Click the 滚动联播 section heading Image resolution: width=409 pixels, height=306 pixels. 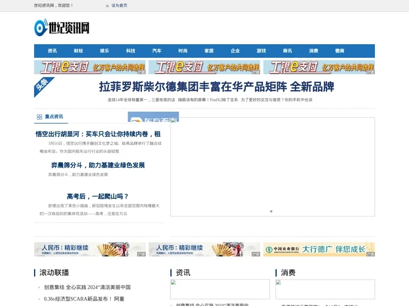click(55, 273)
